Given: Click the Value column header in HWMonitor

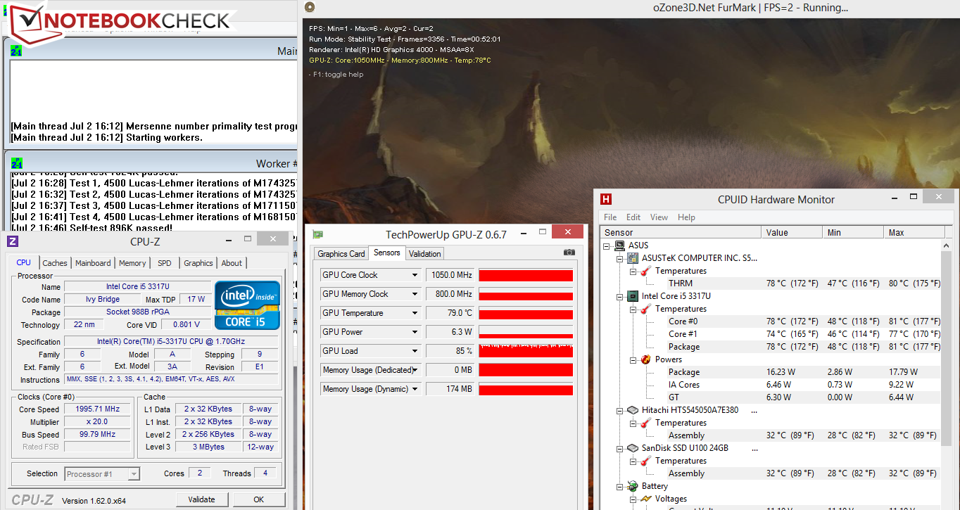Looking at the screenshot, I should tap(792, 232).
